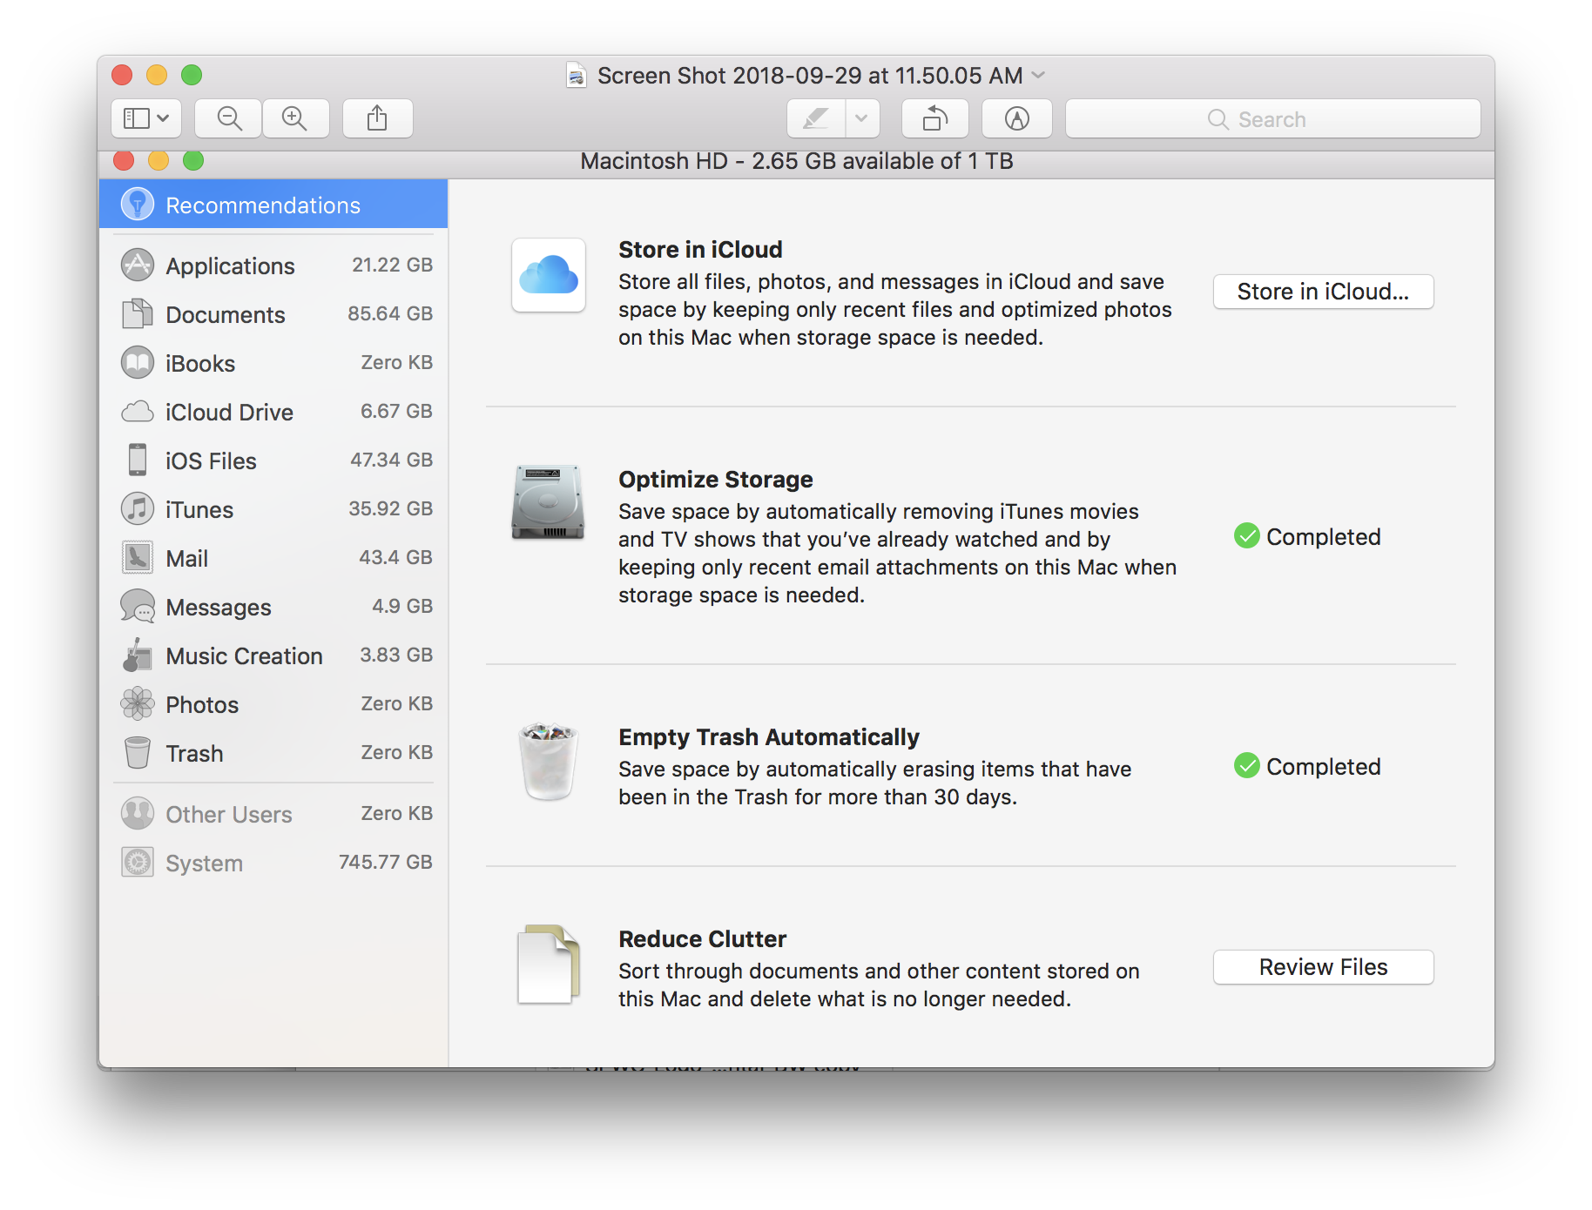
Task: Click the Optimize Storage heading
Action: tap(715, 480)
